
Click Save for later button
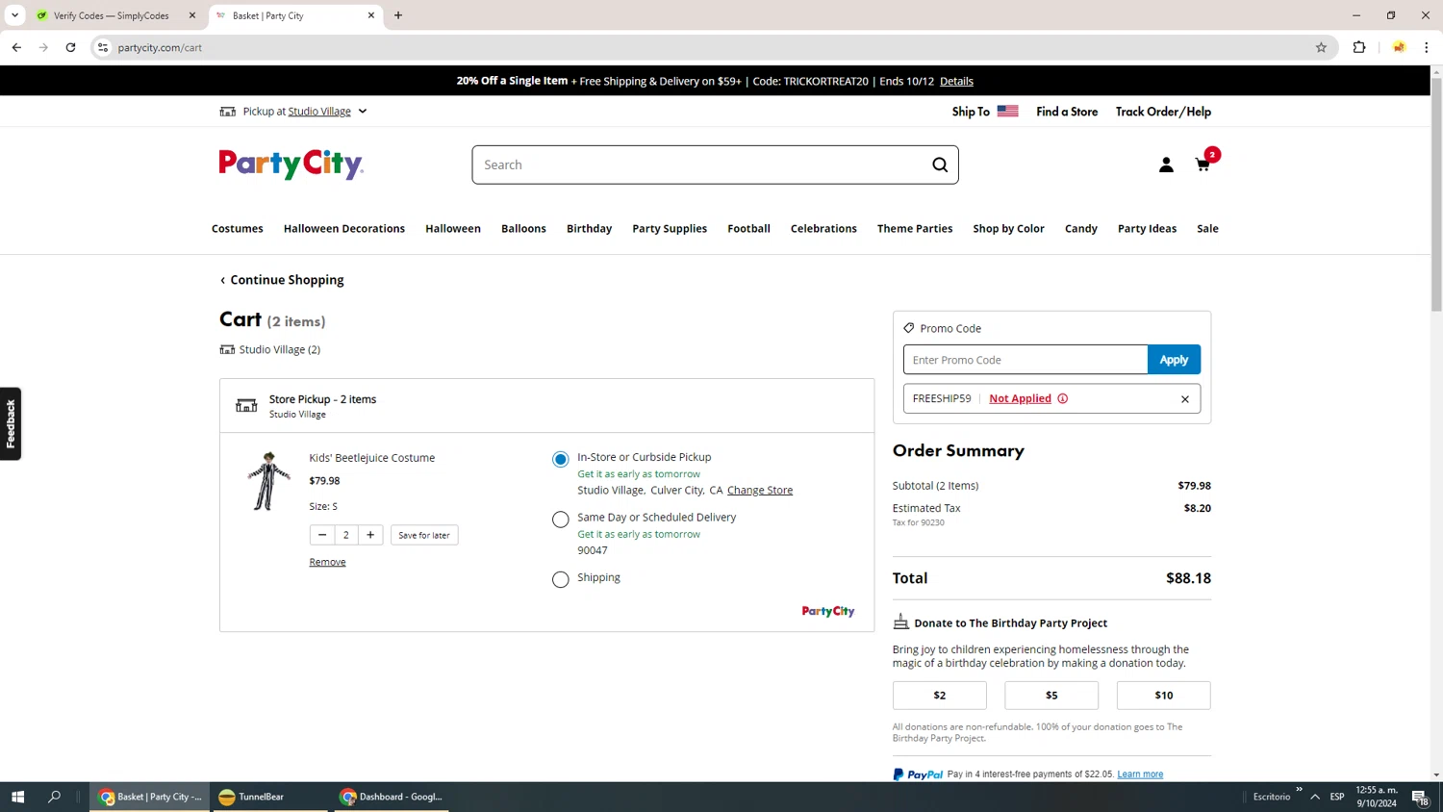(424, 535)
